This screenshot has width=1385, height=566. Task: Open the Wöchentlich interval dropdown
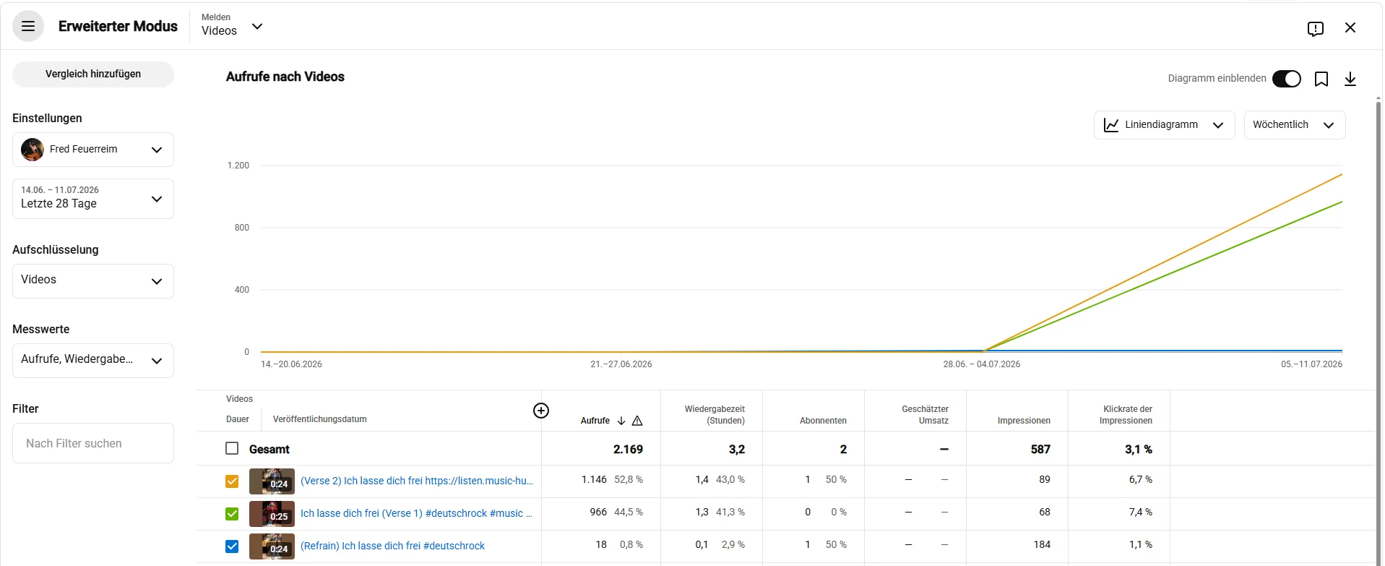pos(1294,125)
